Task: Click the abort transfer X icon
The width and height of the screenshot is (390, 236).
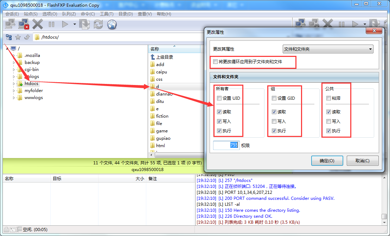Action: click(38, 24)
